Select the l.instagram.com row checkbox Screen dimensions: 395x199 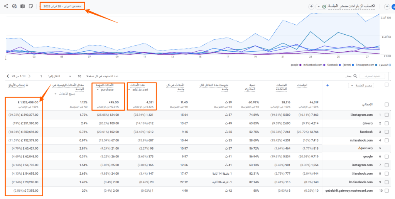(x=387, y=115)
